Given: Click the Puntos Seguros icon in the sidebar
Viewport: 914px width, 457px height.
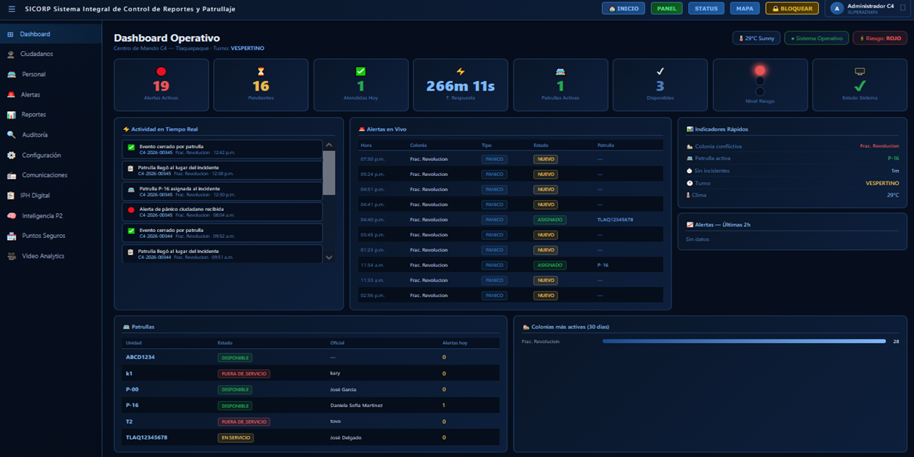Looking at the screenshot, I should click(x=11, y=236).
